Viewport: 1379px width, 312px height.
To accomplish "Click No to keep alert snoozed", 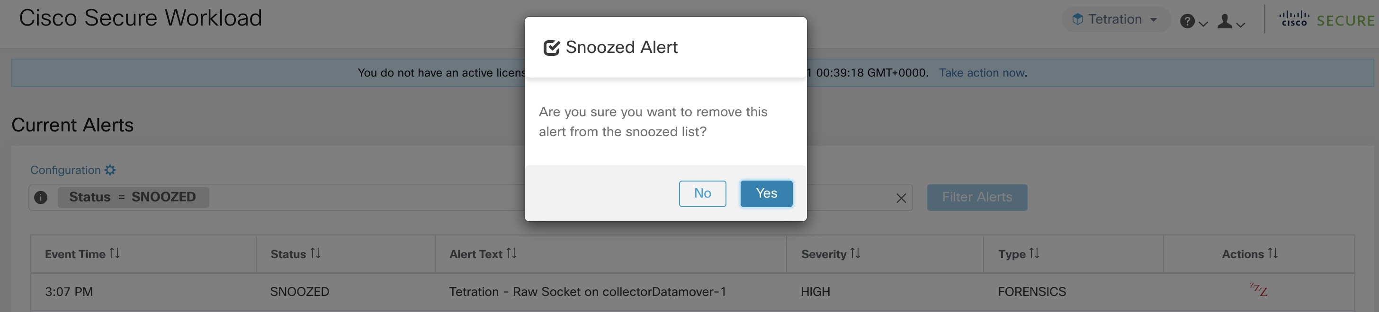I will coord(702,193).
